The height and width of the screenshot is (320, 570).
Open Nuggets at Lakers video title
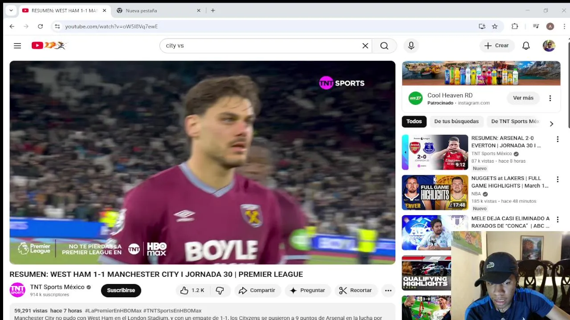[510, 182]
